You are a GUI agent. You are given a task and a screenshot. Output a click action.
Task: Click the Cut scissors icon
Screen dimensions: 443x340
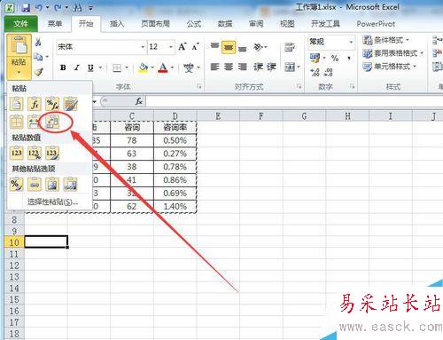click(x=38, y=43)
